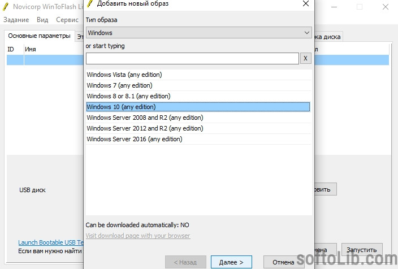The image size is (398, 269).
Task: Select Windows Server 2016 (any edition)
Action: [198, 139]
